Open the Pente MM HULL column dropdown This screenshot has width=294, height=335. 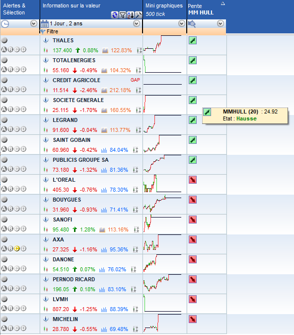click(220, 23)
